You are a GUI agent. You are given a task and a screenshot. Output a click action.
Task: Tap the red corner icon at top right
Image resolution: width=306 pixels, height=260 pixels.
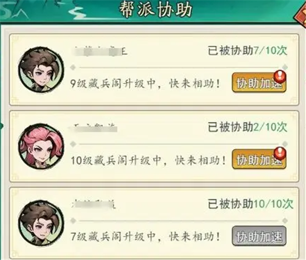(300, 16)
